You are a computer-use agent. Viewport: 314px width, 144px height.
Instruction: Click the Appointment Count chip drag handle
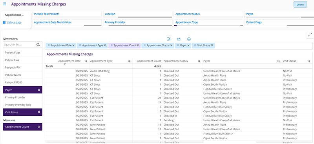point(111,46)
